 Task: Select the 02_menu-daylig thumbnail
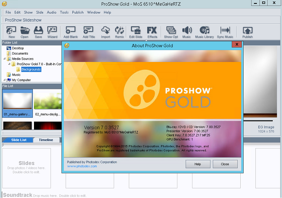(48, 104)
